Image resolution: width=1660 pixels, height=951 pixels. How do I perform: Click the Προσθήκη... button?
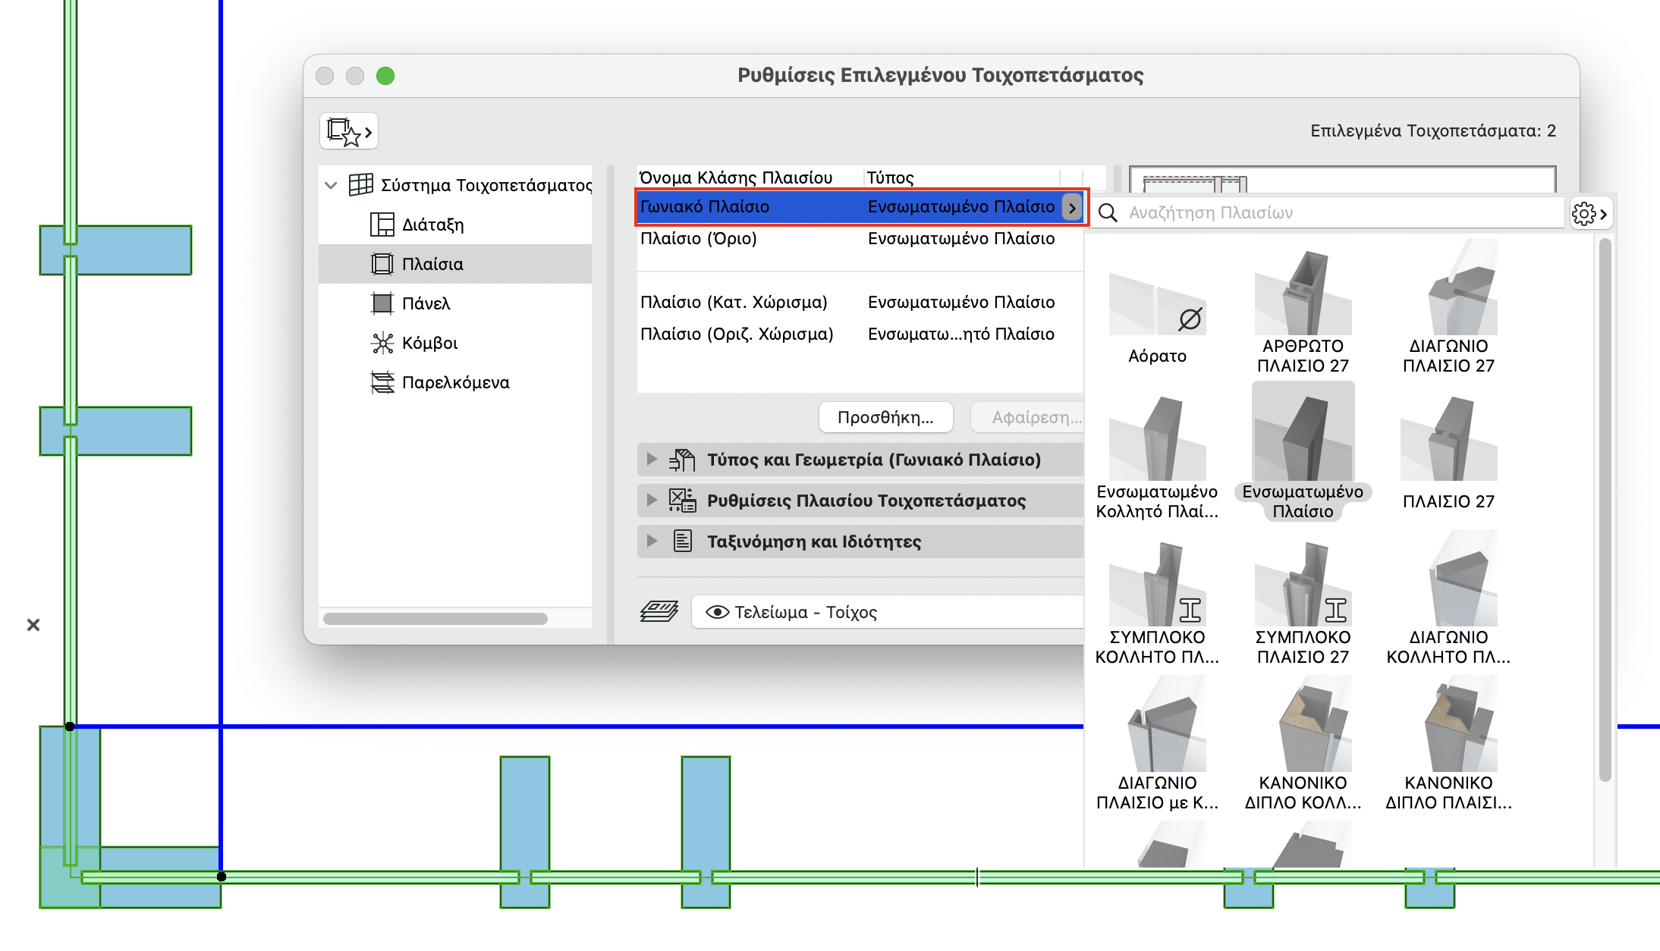[x=885, y=417]
